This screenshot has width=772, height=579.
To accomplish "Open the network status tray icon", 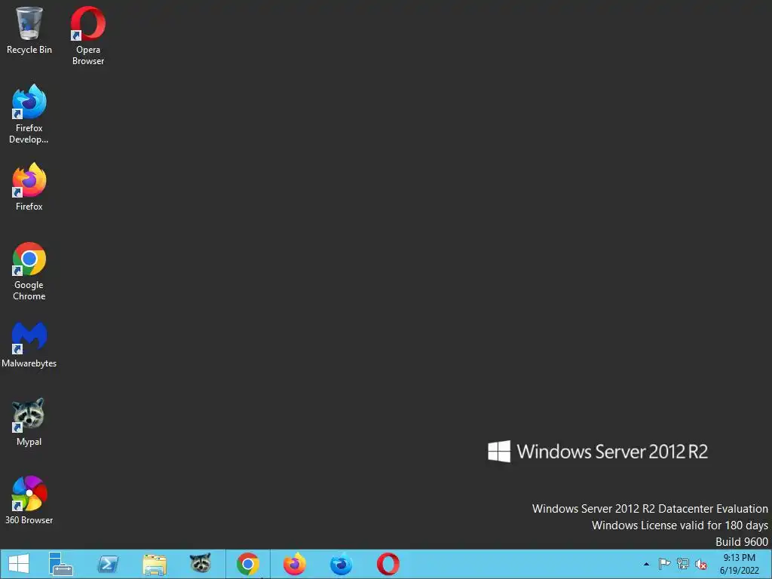I will click(683, 564).
